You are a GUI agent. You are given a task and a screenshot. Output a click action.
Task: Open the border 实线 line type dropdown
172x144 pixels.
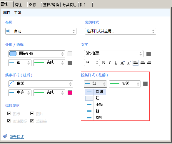point(49,63)
